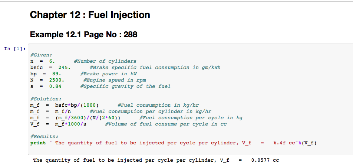Click the bp = 89. assignment
This screenshot has height=168, width=353.
point(46,73)
